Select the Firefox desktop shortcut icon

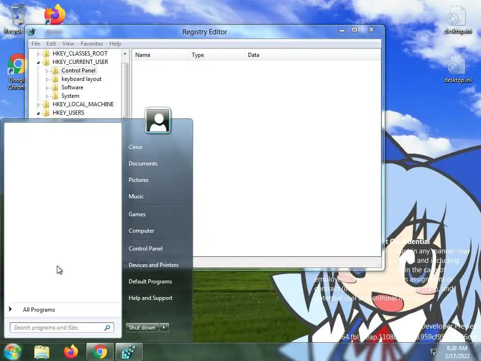click(x=54, y=14)
